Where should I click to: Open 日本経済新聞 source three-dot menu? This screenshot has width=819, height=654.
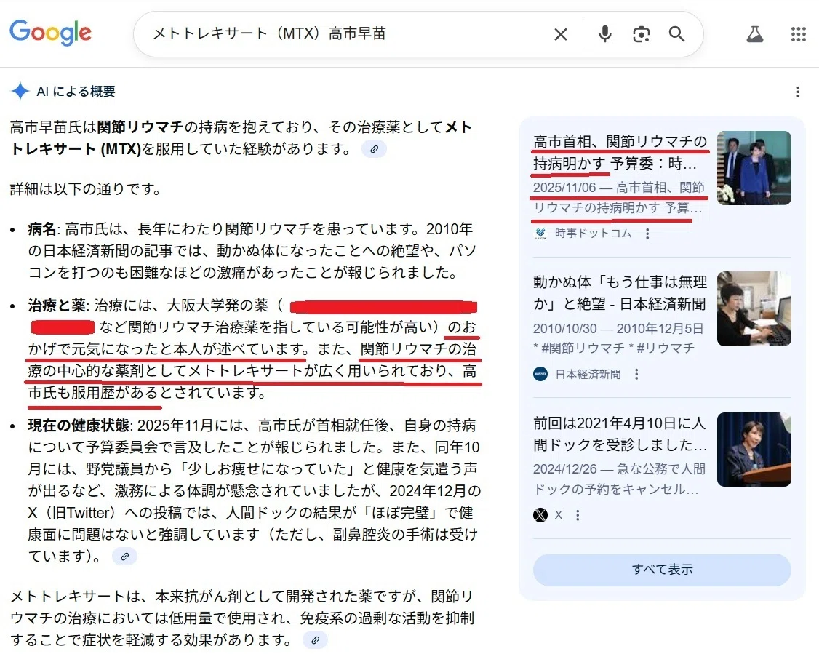636,374
